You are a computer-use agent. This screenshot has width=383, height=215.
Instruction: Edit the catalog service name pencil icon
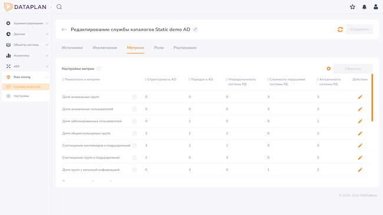pyautogui.click(x=195, y=29)
